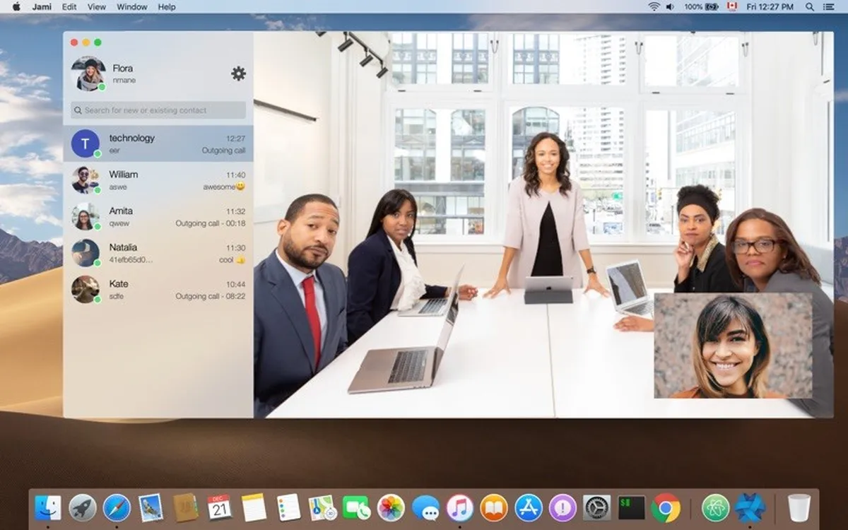The image size is (848, 530).
Task: Open the Window menu
Action: 132,6
